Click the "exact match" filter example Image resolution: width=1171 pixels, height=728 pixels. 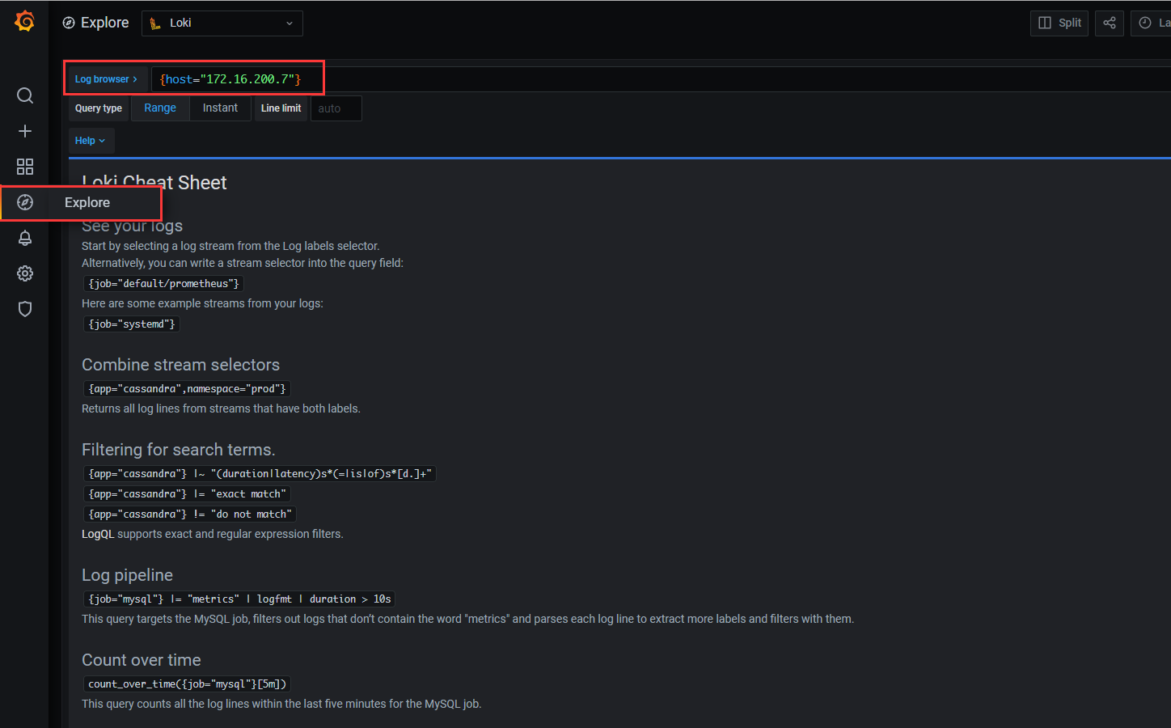coord(187,494)
